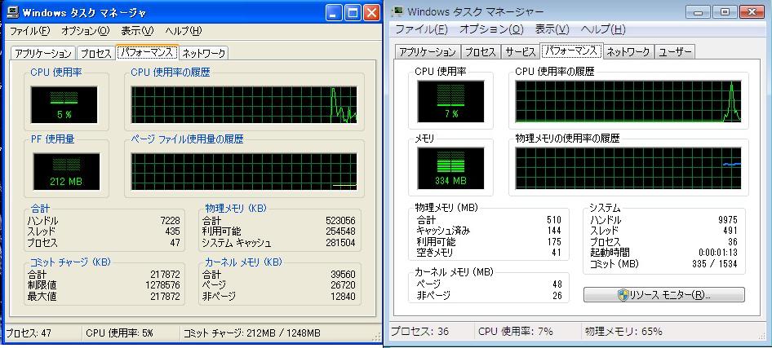Screen dimensions: 772x348
Task: Click status bar text プロセス: 47
Action: click(29, 334)
